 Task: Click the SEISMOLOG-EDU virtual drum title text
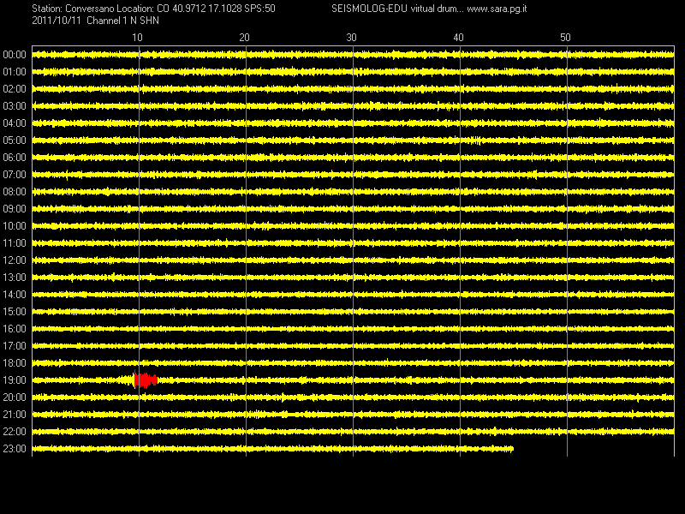397,9
